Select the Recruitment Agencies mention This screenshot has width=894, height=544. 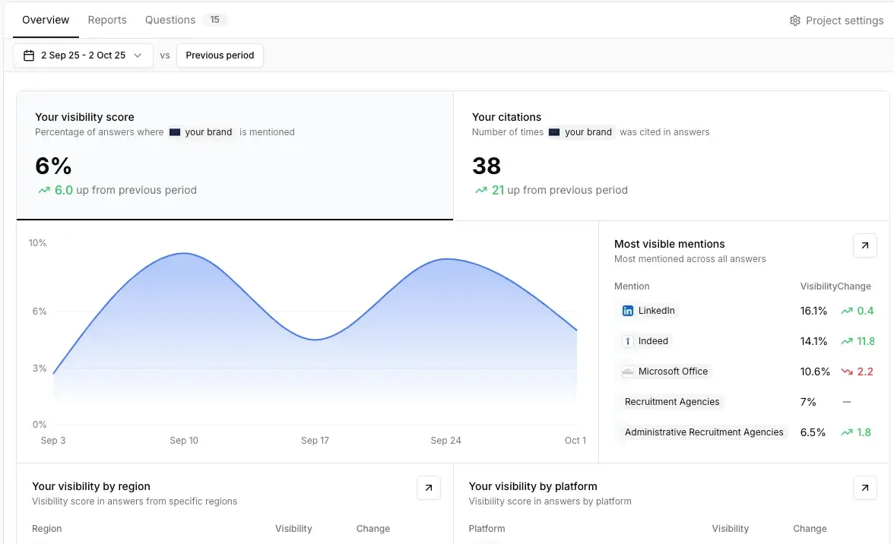(672, 402)
